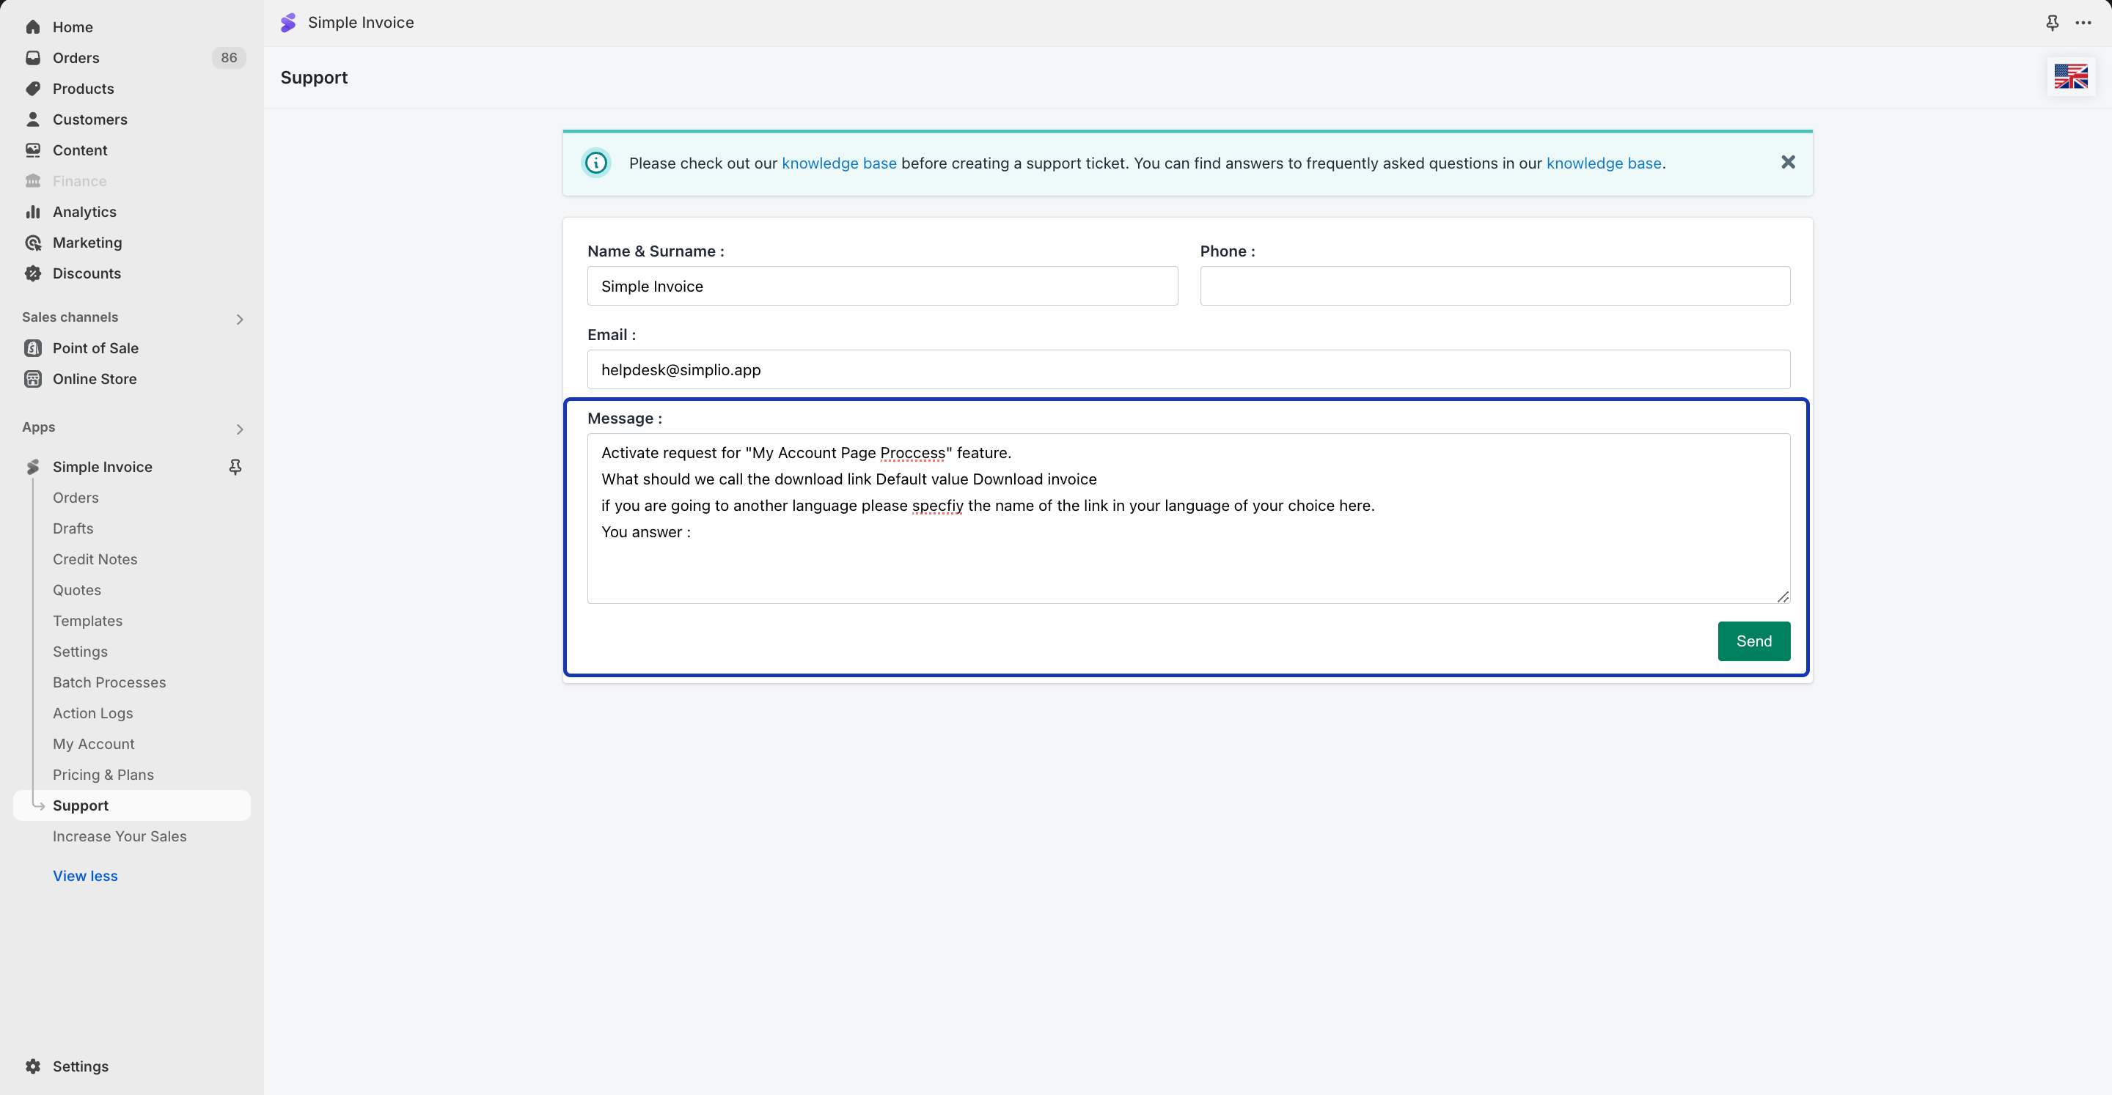Click into the Phone input field
The height and width of the screenshot is (1095, 2112).
click(1494, 286)
